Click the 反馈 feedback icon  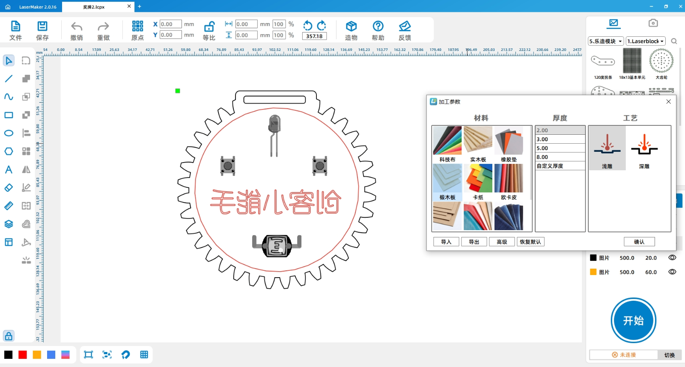tap(405, 27)
